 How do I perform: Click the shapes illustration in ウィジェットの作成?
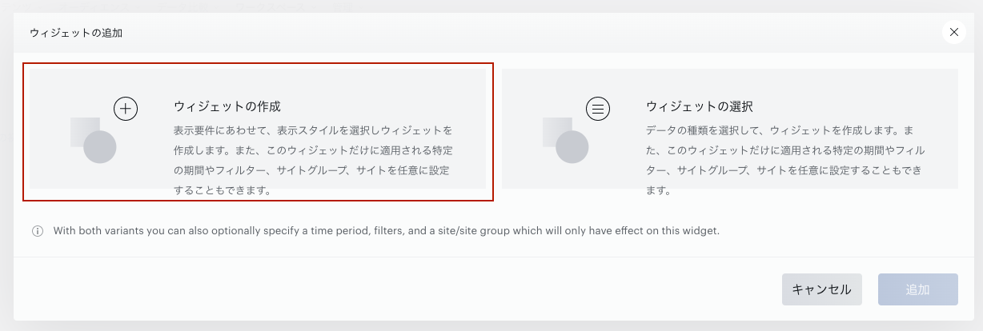click(x=94, y=140)
